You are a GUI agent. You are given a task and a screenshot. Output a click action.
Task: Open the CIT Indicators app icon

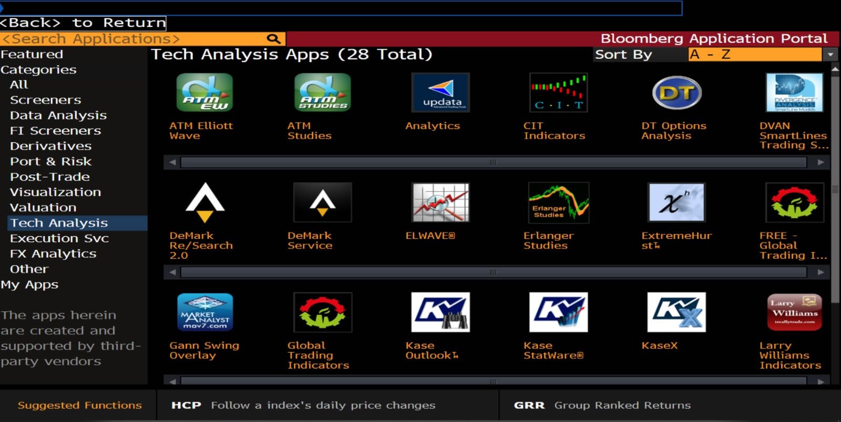558,92
